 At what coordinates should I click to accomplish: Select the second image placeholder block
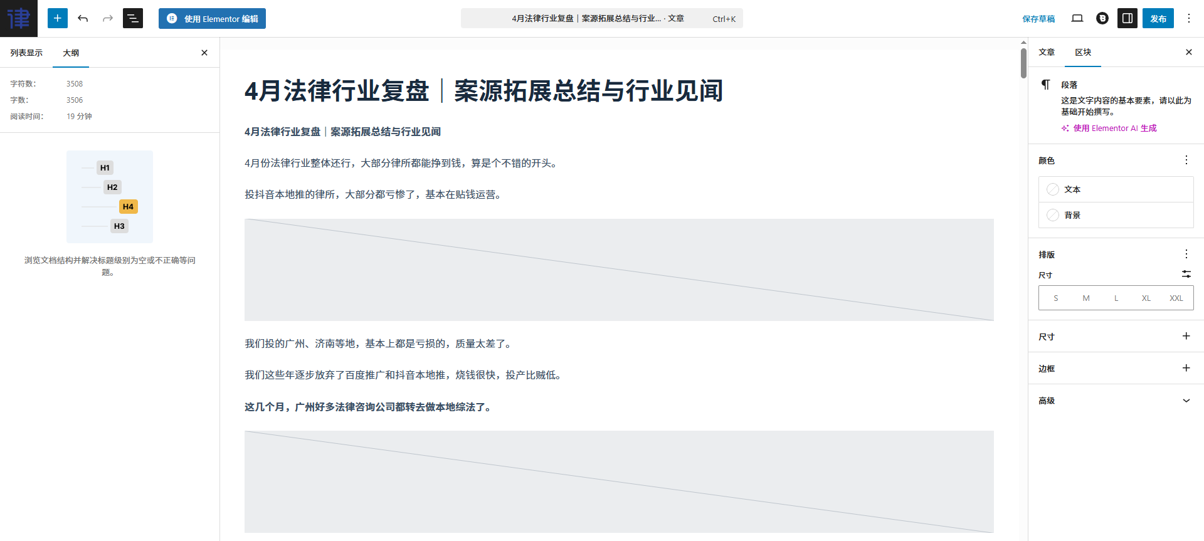pos(619,481)
